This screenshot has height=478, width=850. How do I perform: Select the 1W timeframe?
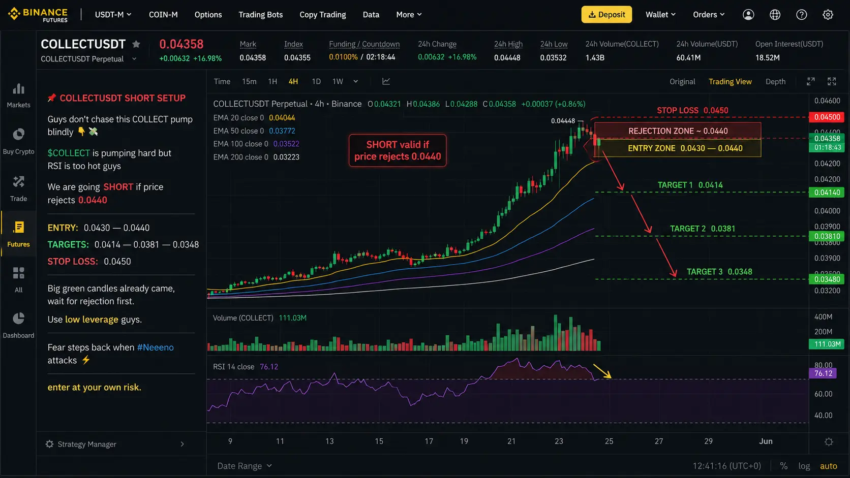(338, 81)
